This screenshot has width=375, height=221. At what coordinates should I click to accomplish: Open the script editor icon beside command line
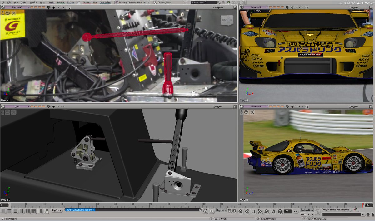coord(205,211)
